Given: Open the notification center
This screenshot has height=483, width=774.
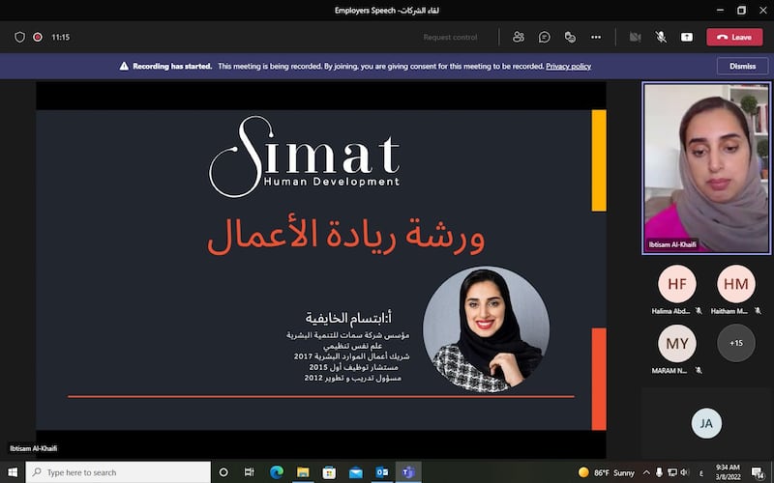Looking at the screenshot, I should (x=758, y=472).
